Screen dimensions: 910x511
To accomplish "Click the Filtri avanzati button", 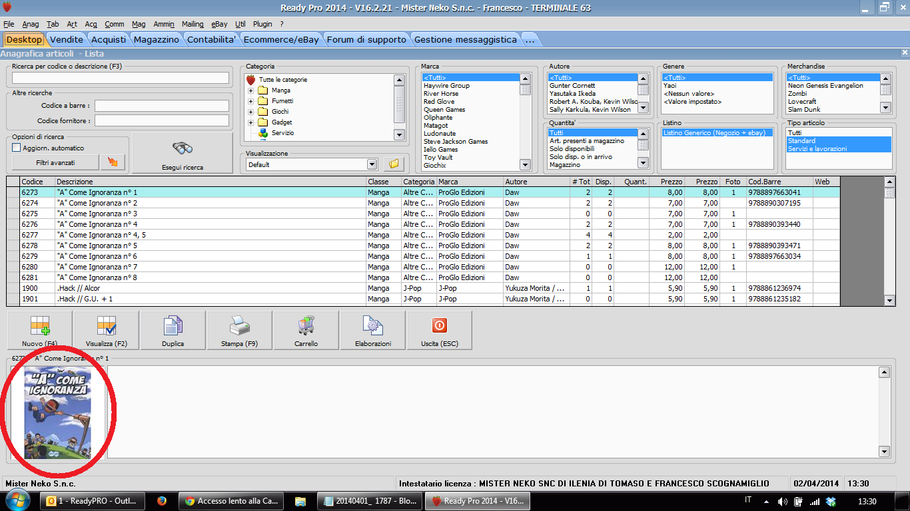I will (56, 162).
